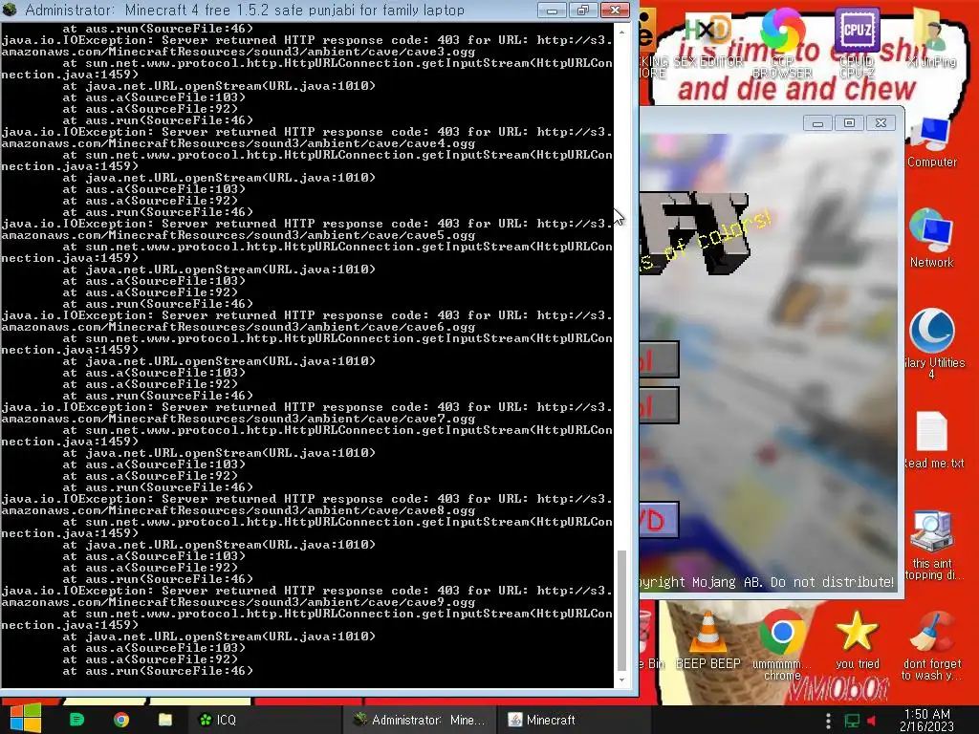This screenshot has width=979, height=734.
Task: Open the BEEP BEEP VLC cone icon
Action: pyautogui.click(x=707, y=641)
